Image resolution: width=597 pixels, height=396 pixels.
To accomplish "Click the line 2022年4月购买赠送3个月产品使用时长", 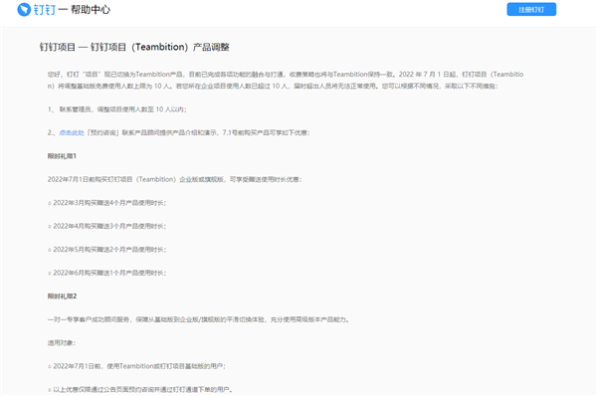I will 107,226.
